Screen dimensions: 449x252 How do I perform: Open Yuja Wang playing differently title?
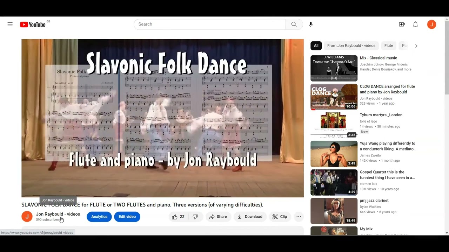pyautogui.click(x=388, y=146)
